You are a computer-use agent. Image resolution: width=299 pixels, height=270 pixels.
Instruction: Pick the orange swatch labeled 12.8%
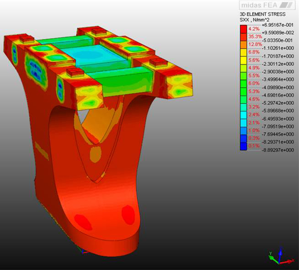point(244,45)
